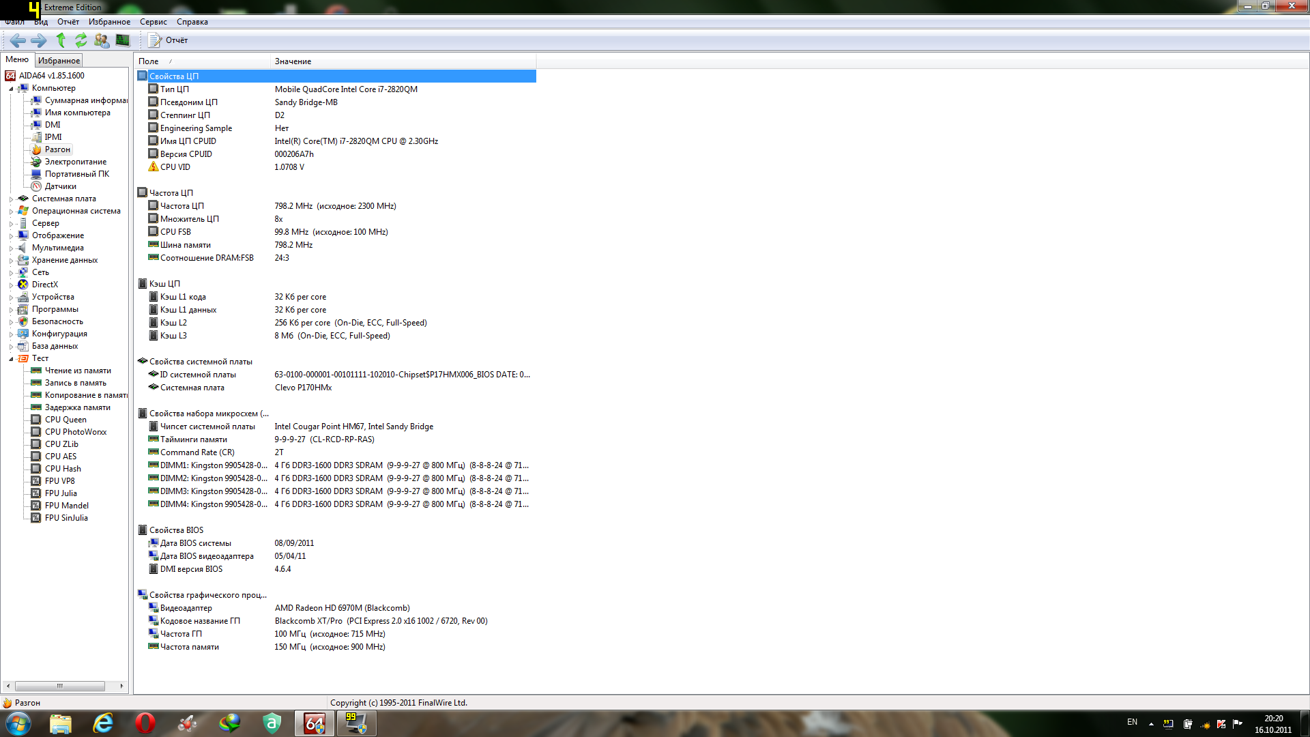Switch to the Меню tab
Screen dimensions: 1310x737
(17, 60)
